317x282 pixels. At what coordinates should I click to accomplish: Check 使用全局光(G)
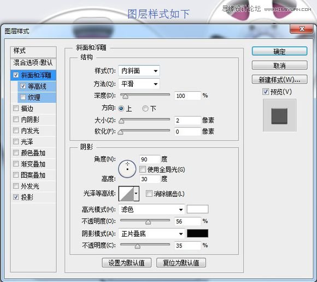[143, 169]
